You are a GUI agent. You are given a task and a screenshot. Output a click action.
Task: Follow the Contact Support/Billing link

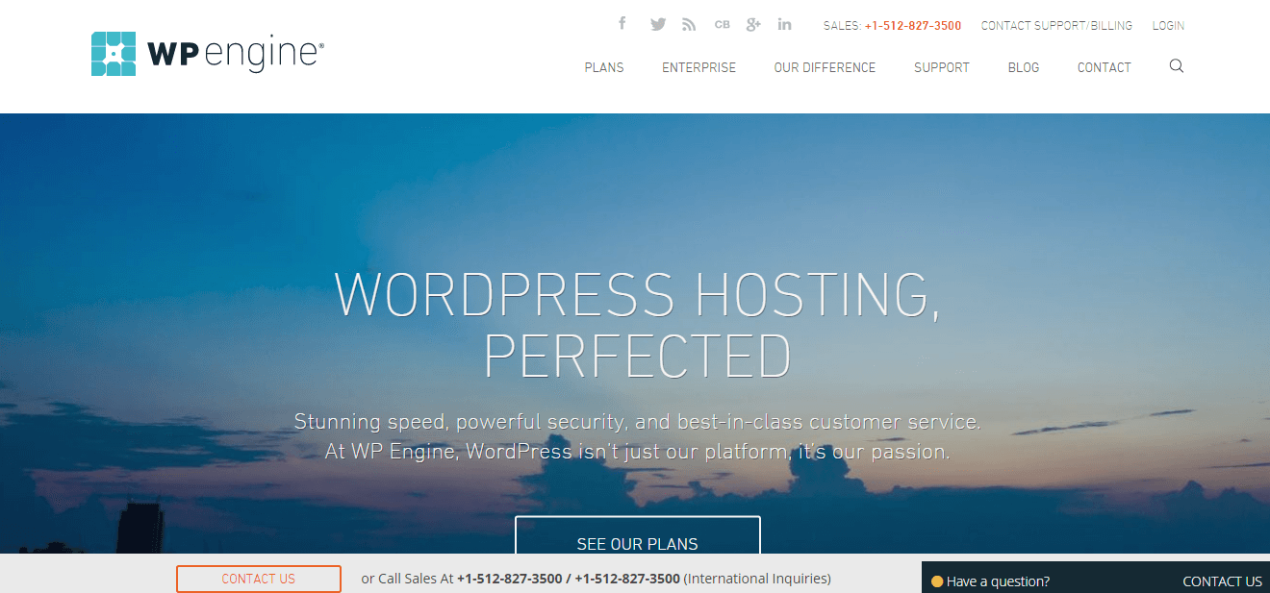point(1056,26)
